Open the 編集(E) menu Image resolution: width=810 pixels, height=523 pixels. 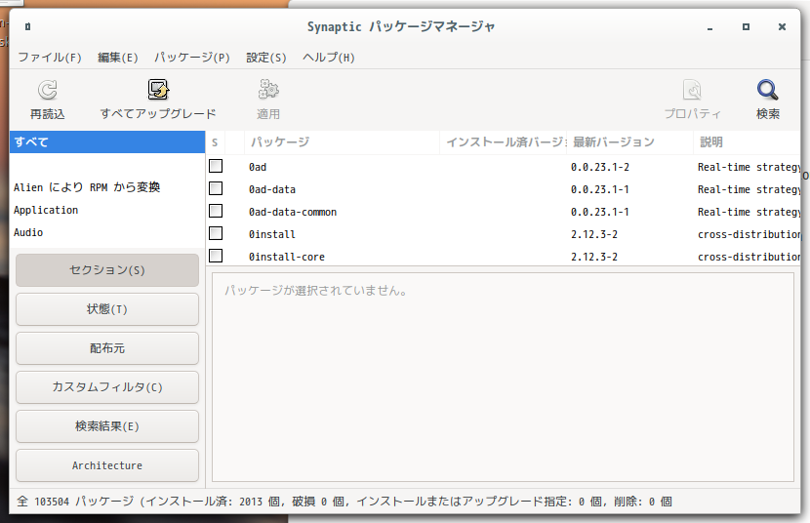[118, 58]
